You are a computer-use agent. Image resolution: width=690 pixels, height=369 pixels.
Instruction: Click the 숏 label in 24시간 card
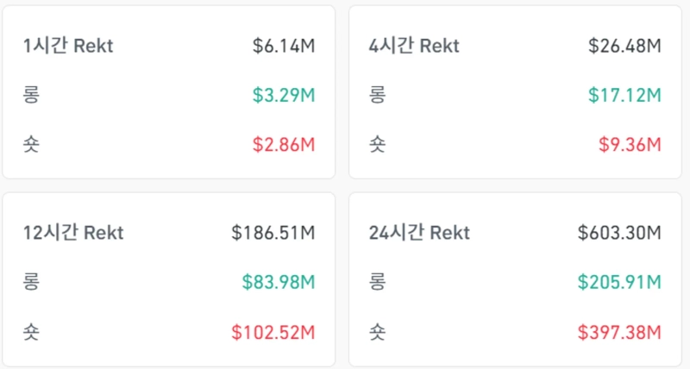pyautogui.click(x=377, y=330)
